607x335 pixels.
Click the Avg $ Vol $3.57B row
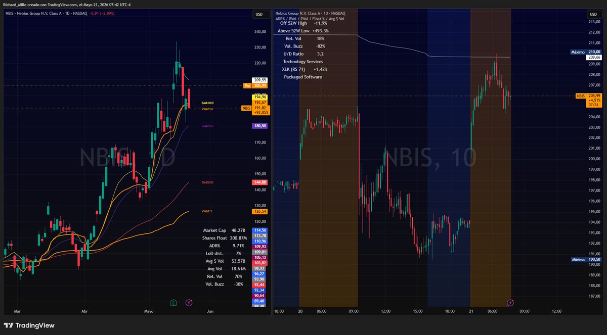[x=225, y=261]
